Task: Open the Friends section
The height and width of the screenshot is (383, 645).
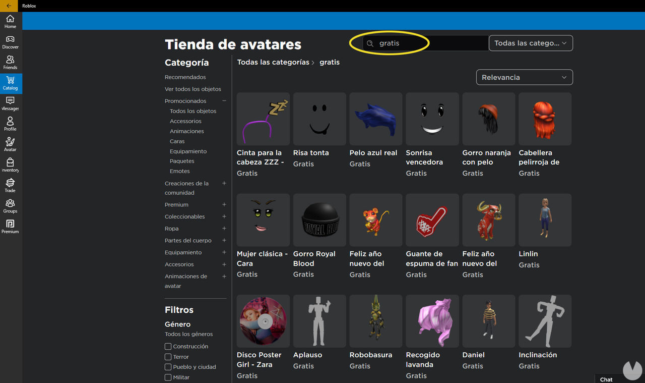Action: pos(10,63)
